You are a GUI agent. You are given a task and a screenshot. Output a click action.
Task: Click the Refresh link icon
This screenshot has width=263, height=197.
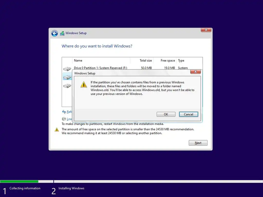(x=64, y=112)
